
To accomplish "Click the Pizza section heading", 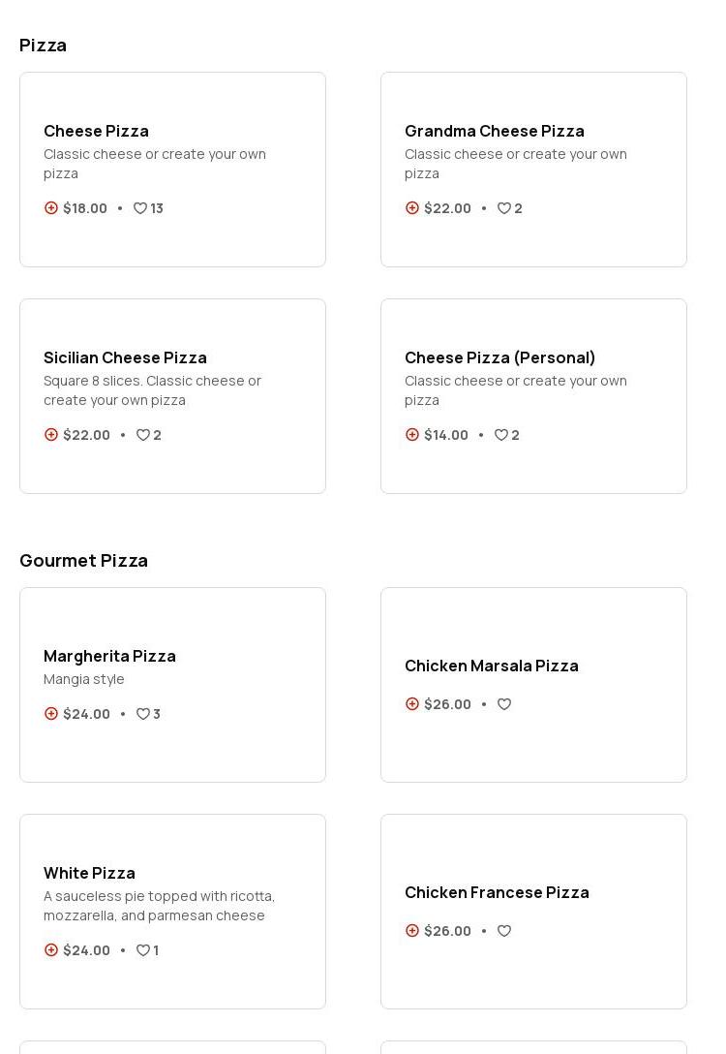I will (x=43, y=46).
